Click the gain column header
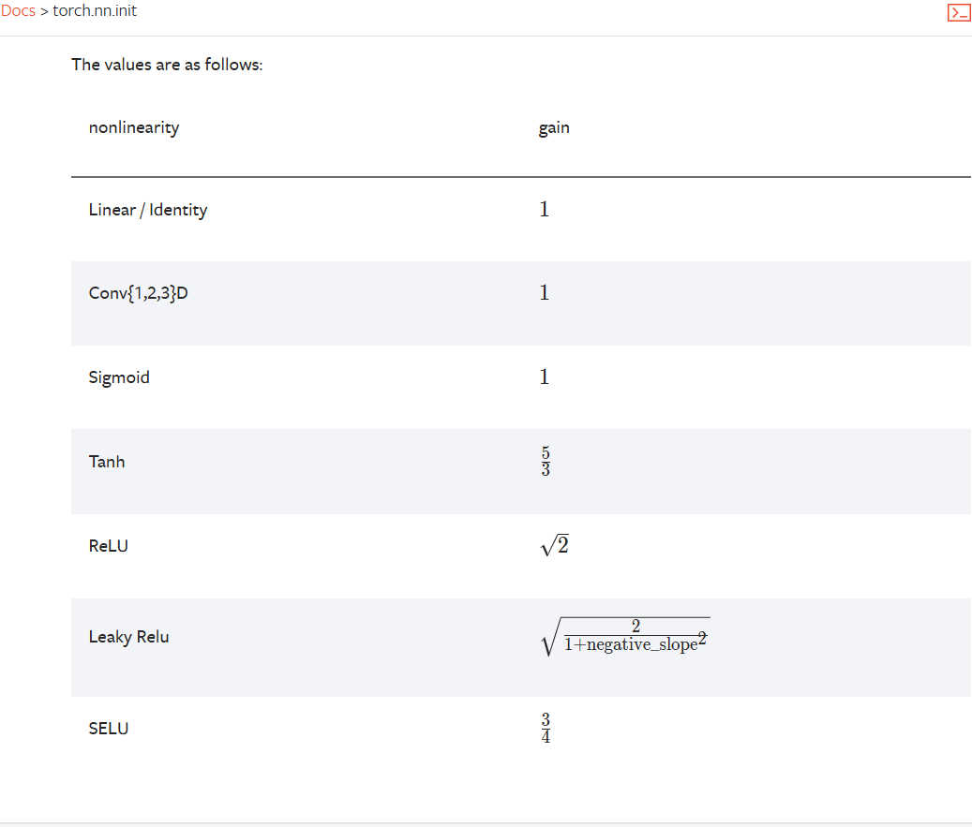 [554, 127]
